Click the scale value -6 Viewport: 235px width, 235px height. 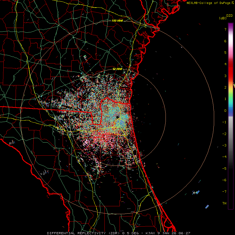[224, 180]
